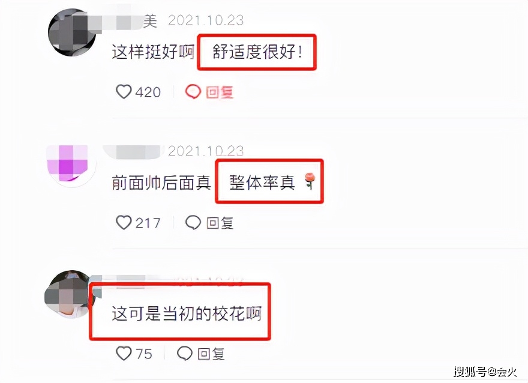Like the comment with 420 likes
Image resolution: width=528 pixels, height=383 pixels.
[124, 92]
